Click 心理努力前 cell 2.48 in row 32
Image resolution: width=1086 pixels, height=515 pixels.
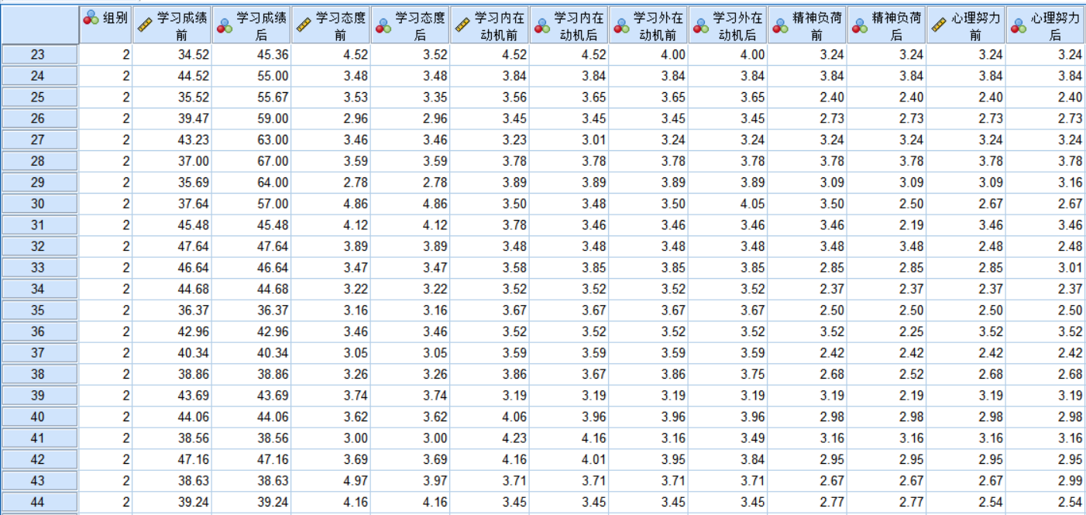pyautogui.click(x=966, y=246)
